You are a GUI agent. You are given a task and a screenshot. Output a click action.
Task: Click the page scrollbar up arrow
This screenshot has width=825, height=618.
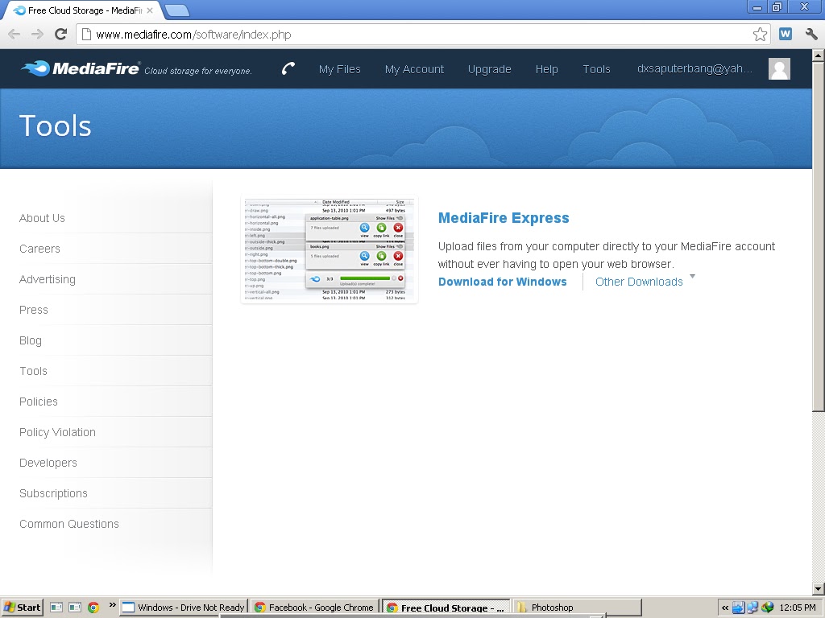819,55
